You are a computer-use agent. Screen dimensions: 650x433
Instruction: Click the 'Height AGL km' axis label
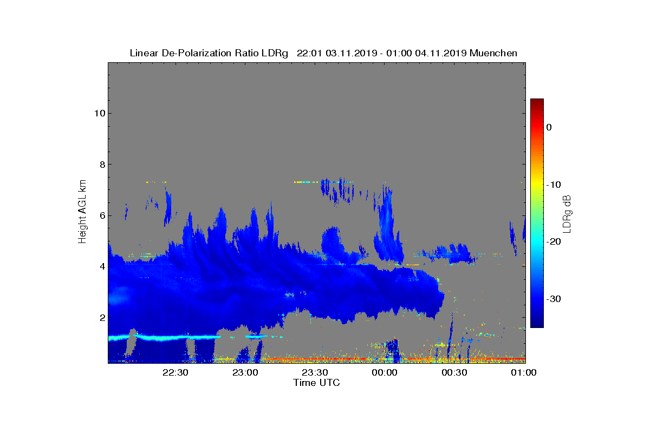(82, 212)
